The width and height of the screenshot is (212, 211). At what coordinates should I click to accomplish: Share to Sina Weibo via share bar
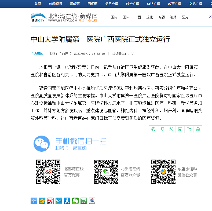pos(50,201)
